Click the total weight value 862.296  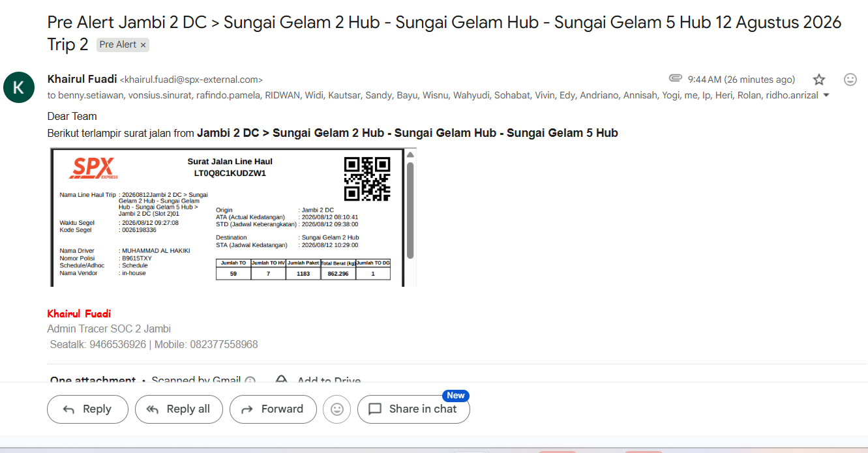[338, 274]
